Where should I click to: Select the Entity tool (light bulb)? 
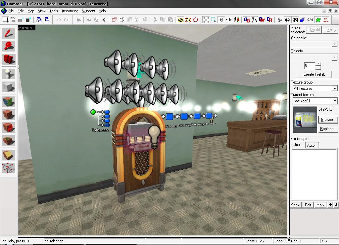click(9, 74)
